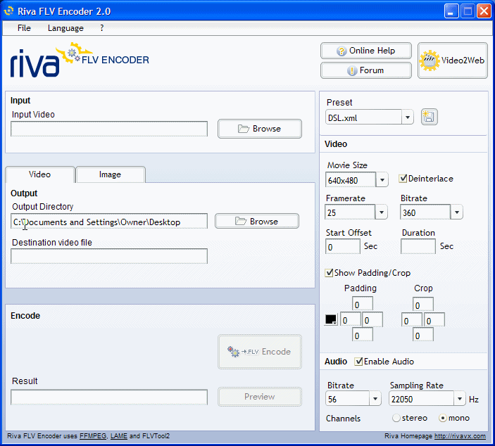Click the right Padding value field
495x446 pixels.
[x=372, y=319]
